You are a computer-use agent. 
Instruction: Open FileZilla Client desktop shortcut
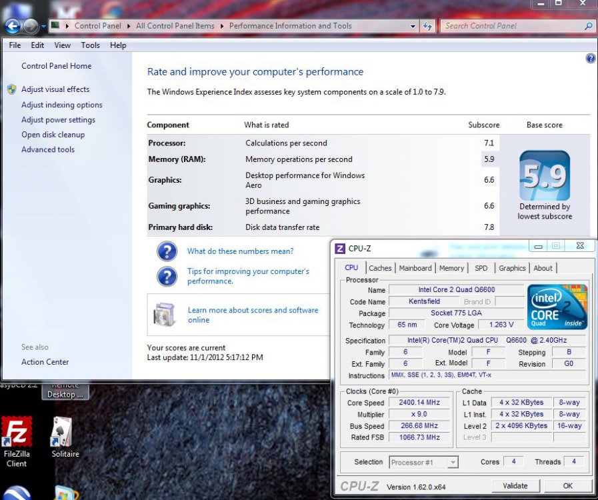(x=17, y=431)
